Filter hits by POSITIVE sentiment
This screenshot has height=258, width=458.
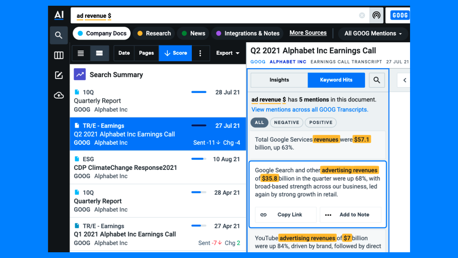(x=321, y=123)
